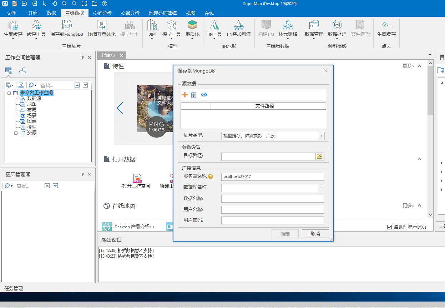The image size is (445, 308).
Task: Click the 数据名称 input field
Action: pyautogui.click(x=273, y=199)
